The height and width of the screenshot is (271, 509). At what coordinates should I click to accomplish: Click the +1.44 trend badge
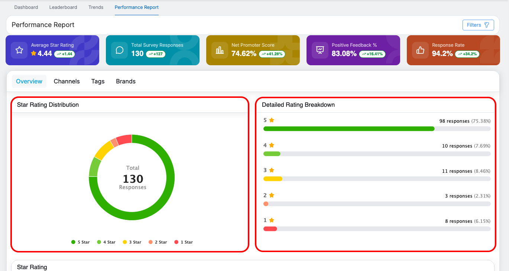65,54
